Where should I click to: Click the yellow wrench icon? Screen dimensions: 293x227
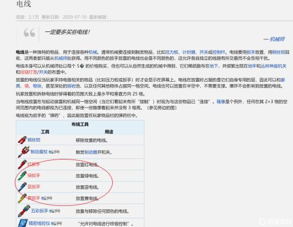(x=22, y=198)
